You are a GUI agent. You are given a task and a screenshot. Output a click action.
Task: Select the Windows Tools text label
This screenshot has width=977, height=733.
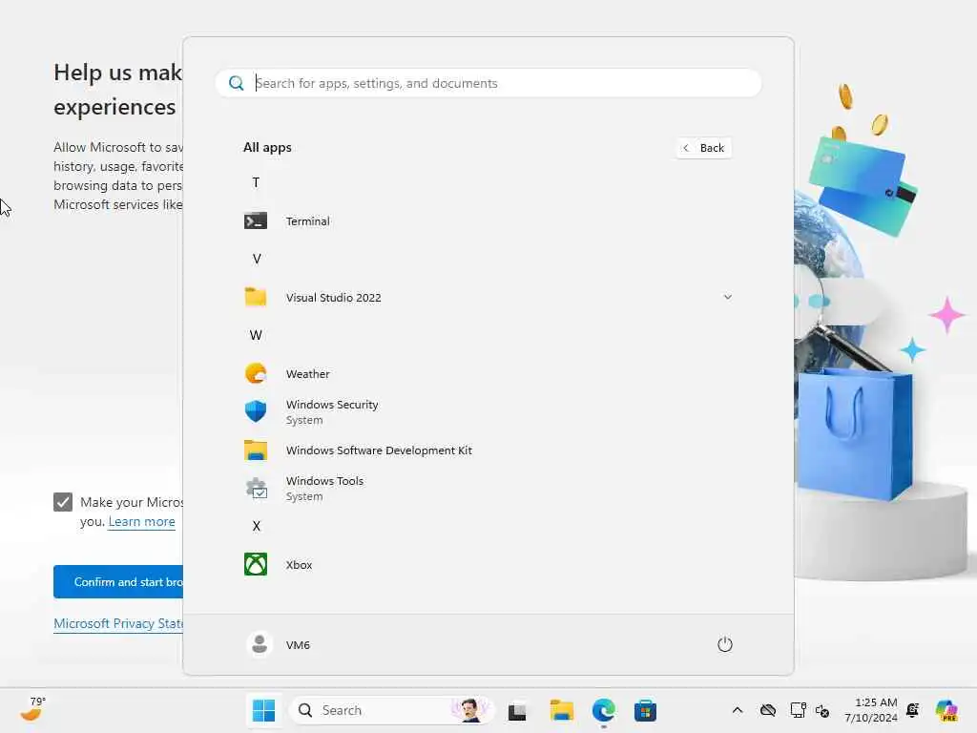(x=324, y=481)
